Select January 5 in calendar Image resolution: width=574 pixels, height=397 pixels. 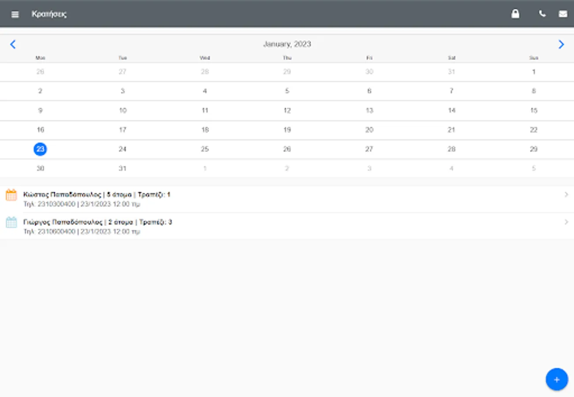(x=287, y=91)
